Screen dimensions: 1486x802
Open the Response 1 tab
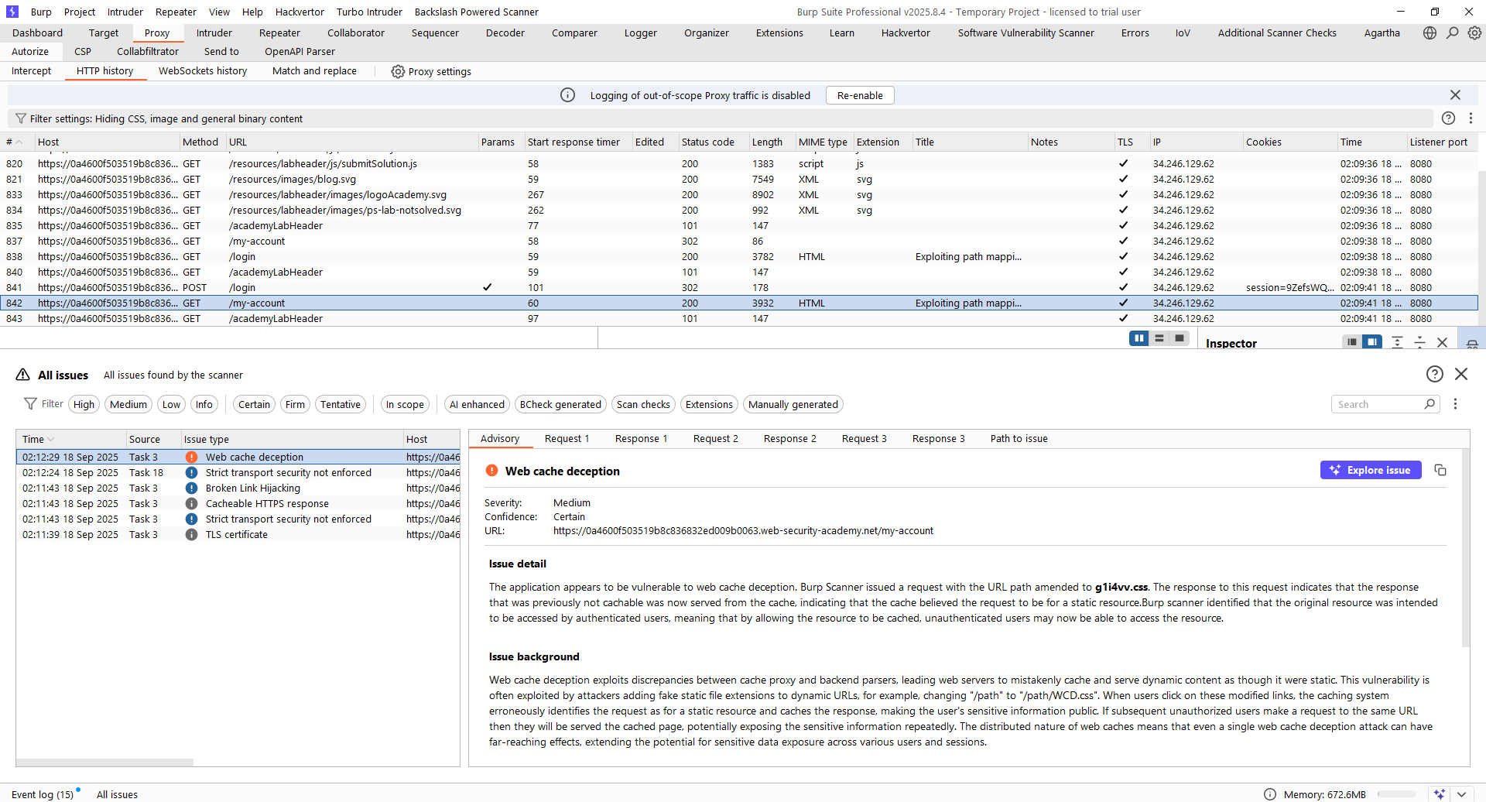[x=641, y=438]
